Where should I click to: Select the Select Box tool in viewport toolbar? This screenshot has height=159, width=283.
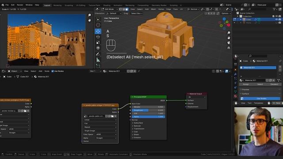pos(98,19)
